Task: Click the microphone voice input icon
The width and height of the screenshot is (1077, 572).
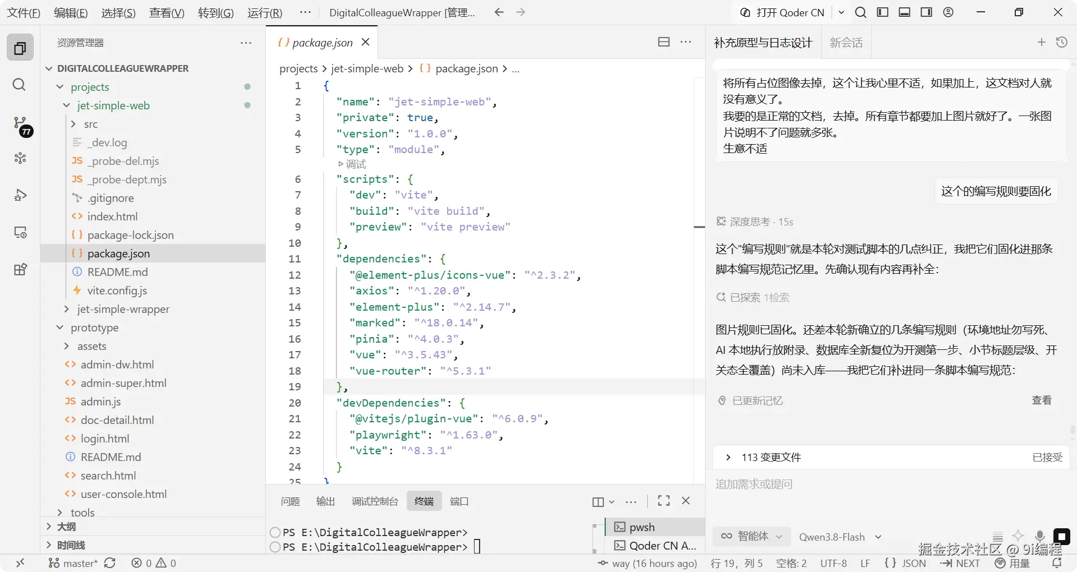Action: pyautogui.click(x=1040, y=536)
